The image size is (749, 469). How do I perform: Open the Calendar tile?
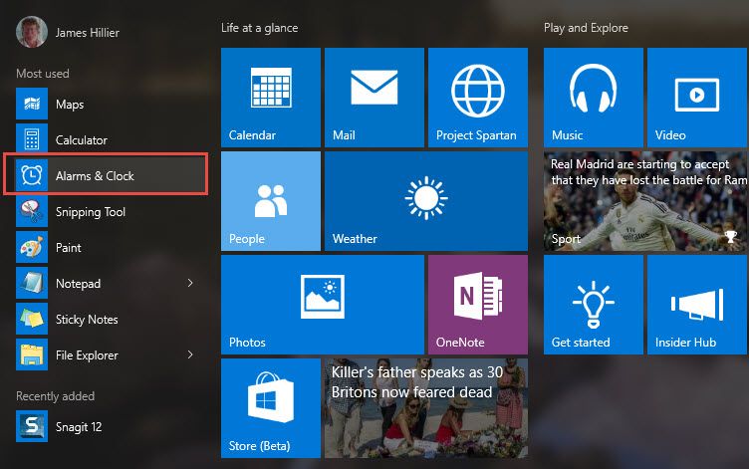(x=270, y=98)
